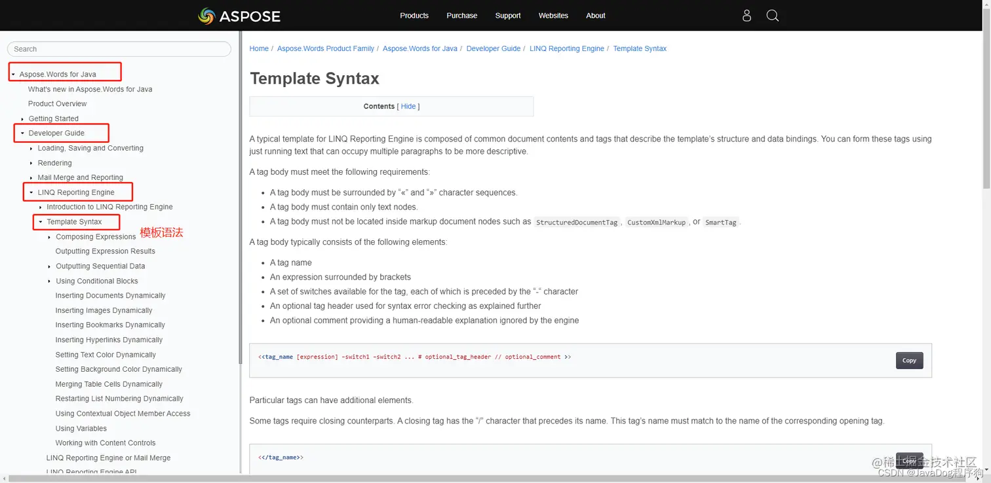Open the Using Variables page
The height and width of the screenshot is (483, 991).
[81, 429]
